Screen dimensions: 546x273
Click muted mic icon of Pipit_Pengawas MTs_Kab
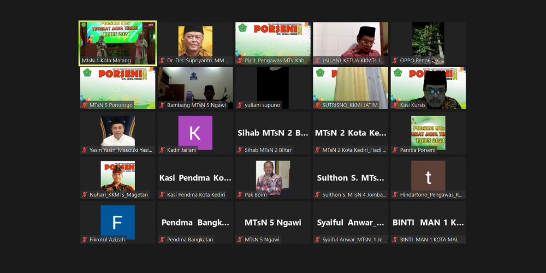tap(240, 61)
